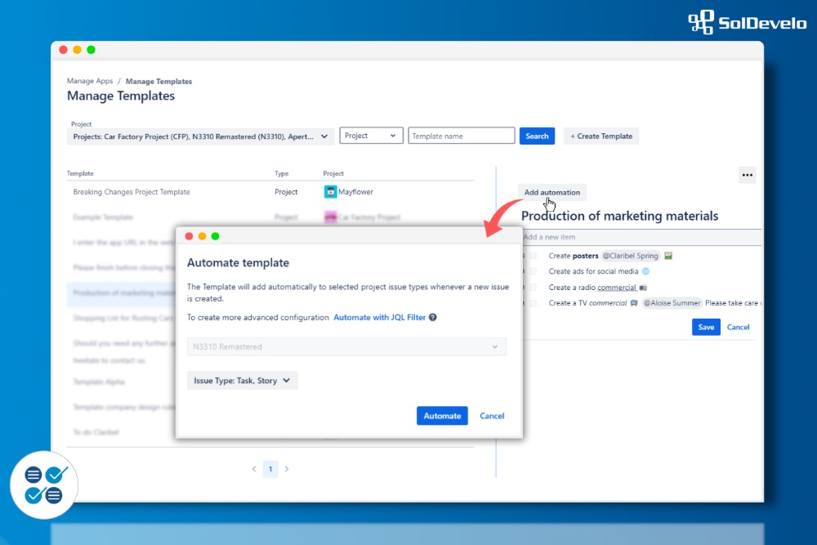Click the Mayflower project avatar icon
Viewport: 817px width, 545px height.
pos(330,192)
